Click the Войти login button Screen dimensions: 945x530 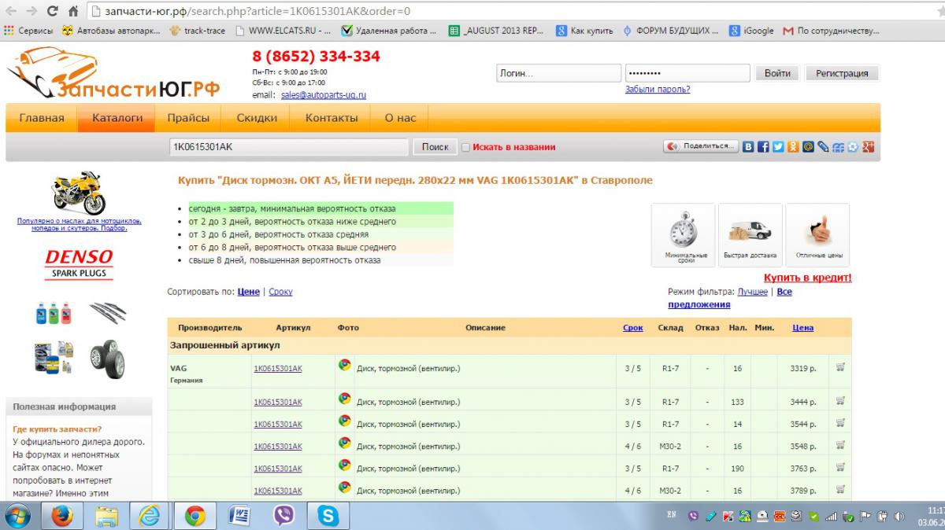coord(777,73)
